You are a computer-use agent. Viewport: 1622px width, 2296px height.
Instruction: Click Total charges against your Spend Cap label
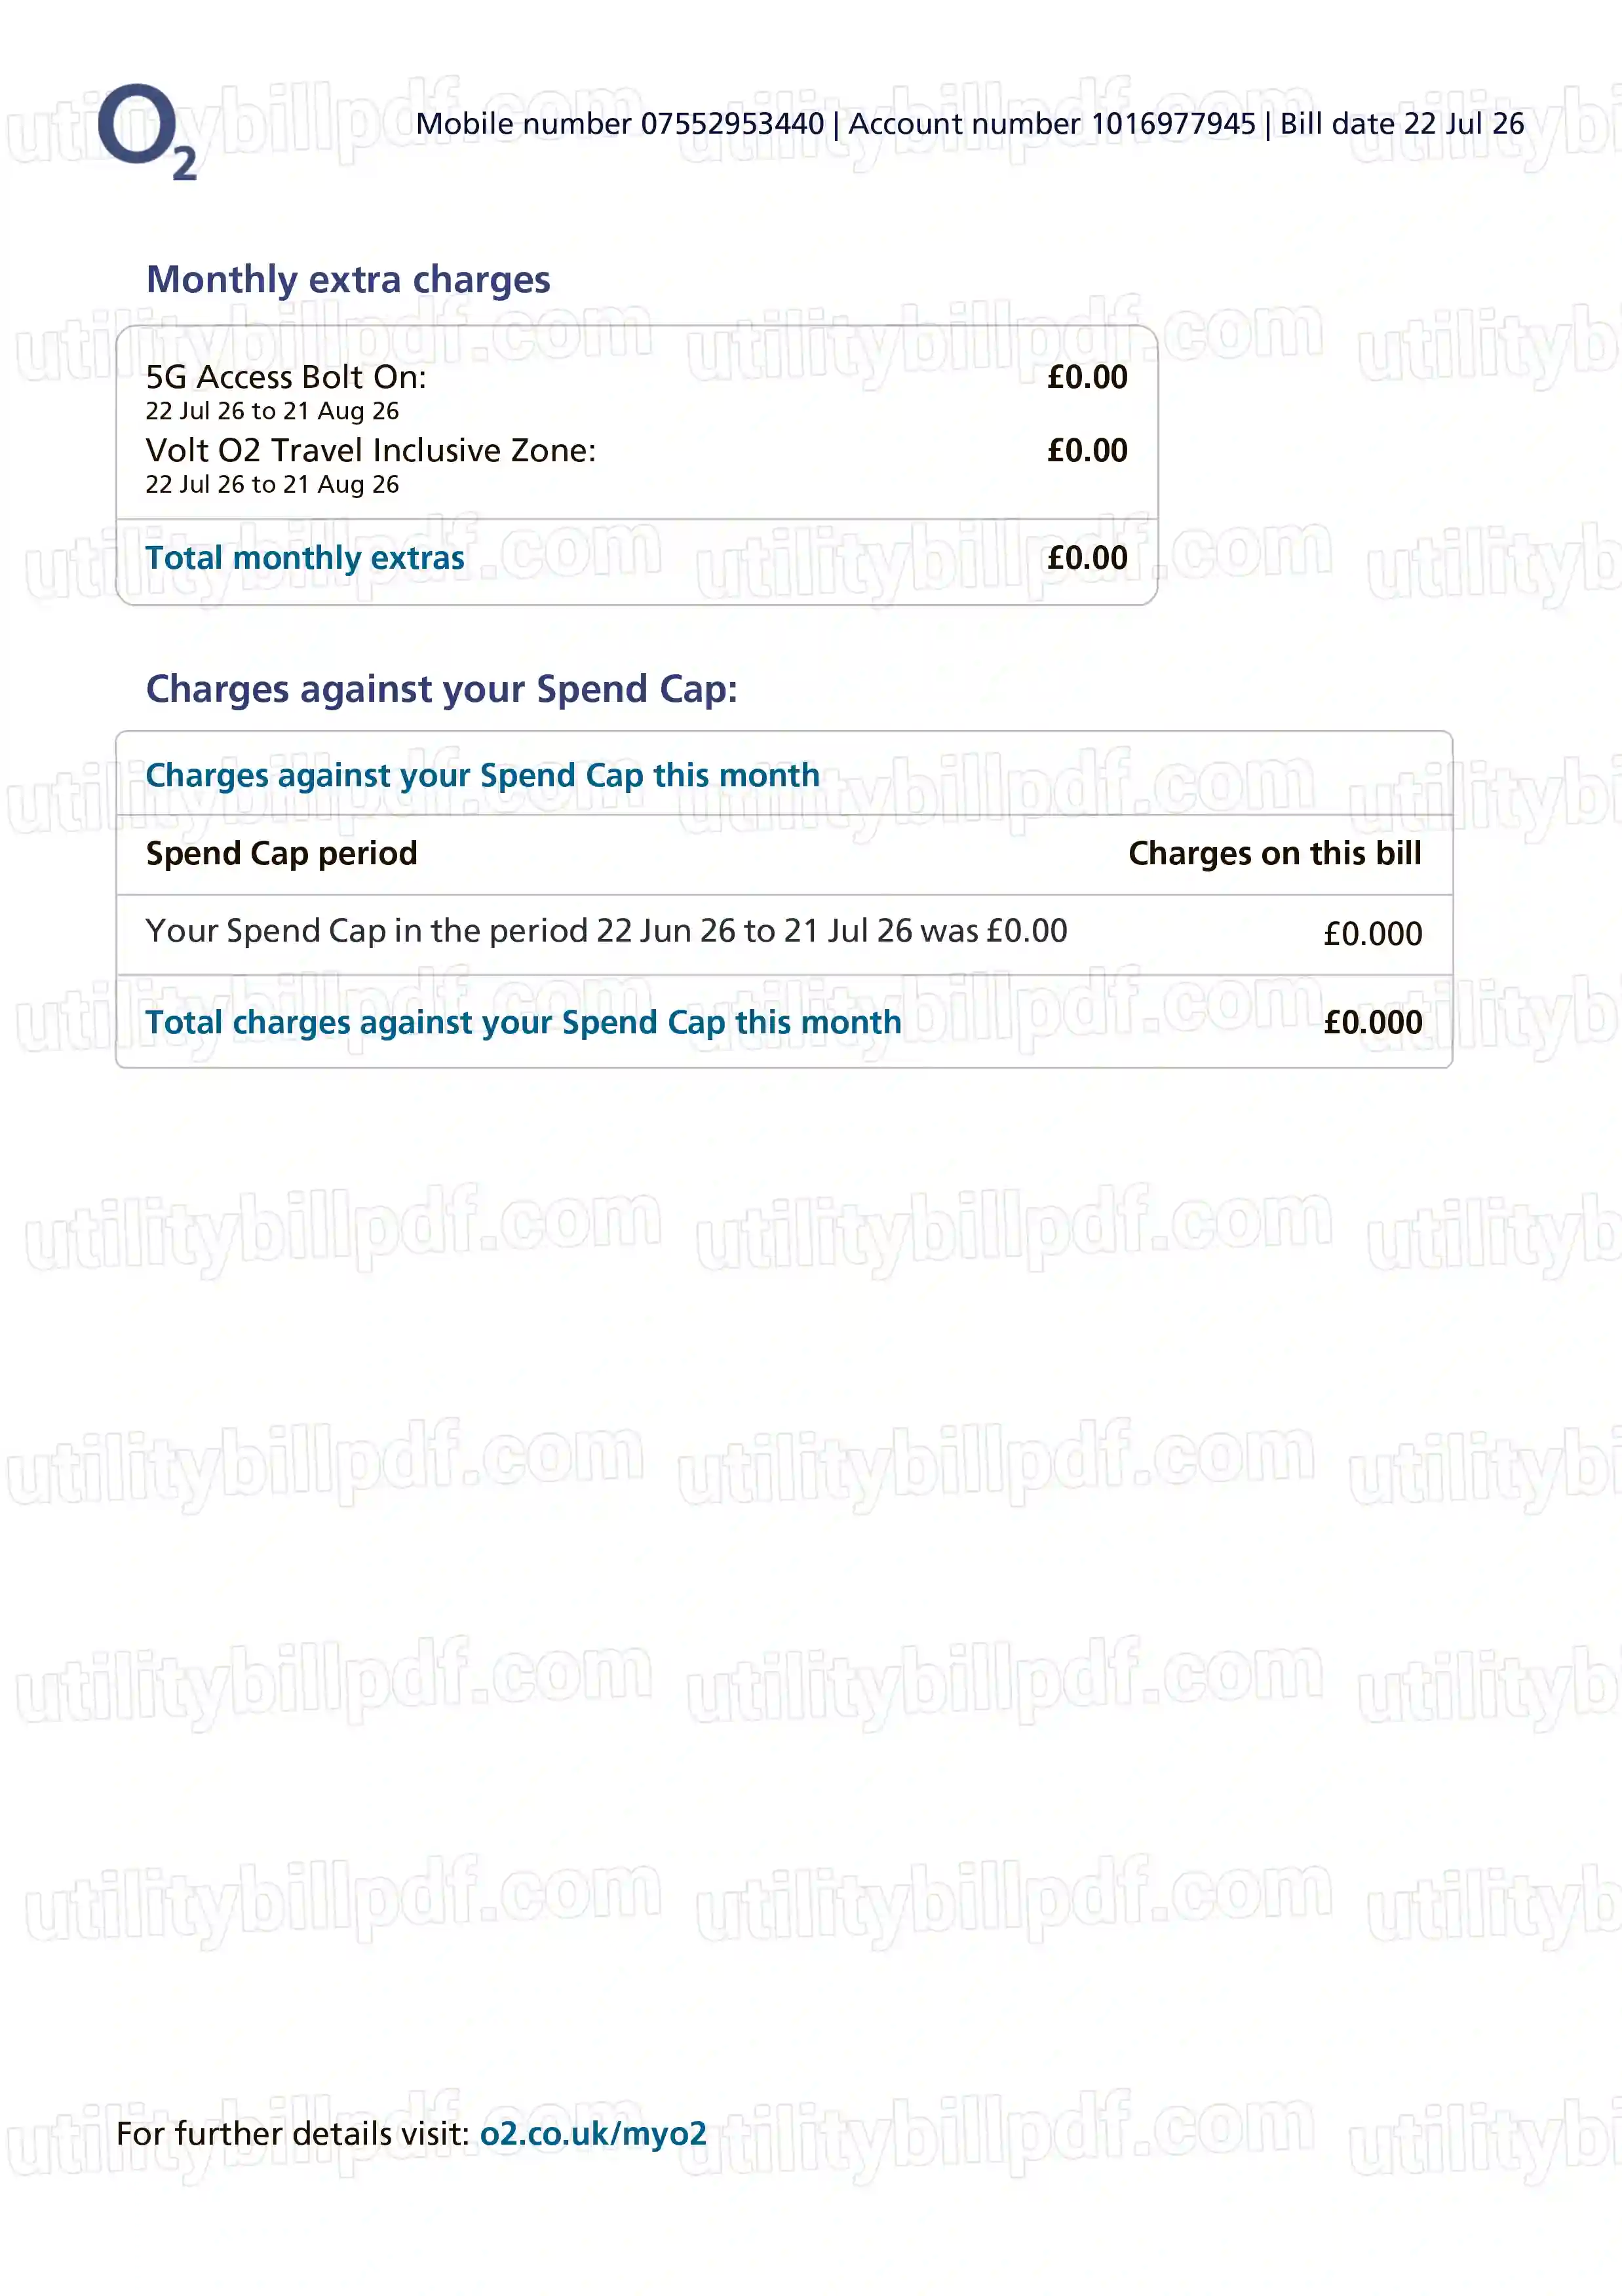524,1022
